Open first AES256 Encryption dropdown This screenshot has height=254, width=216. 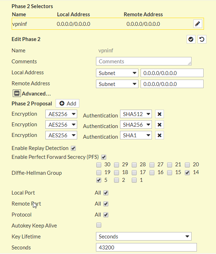coord(61,114)
